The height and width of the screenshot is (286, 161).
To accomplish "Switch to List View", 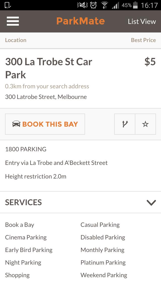I will coord(141,21).
